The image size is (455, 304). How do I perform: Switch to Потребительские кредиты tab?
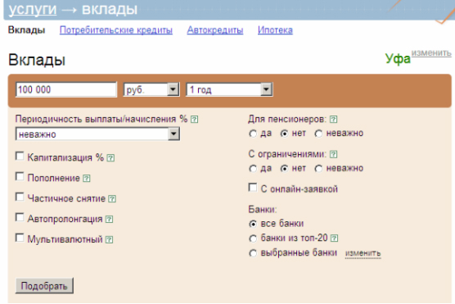coord(116,30)
